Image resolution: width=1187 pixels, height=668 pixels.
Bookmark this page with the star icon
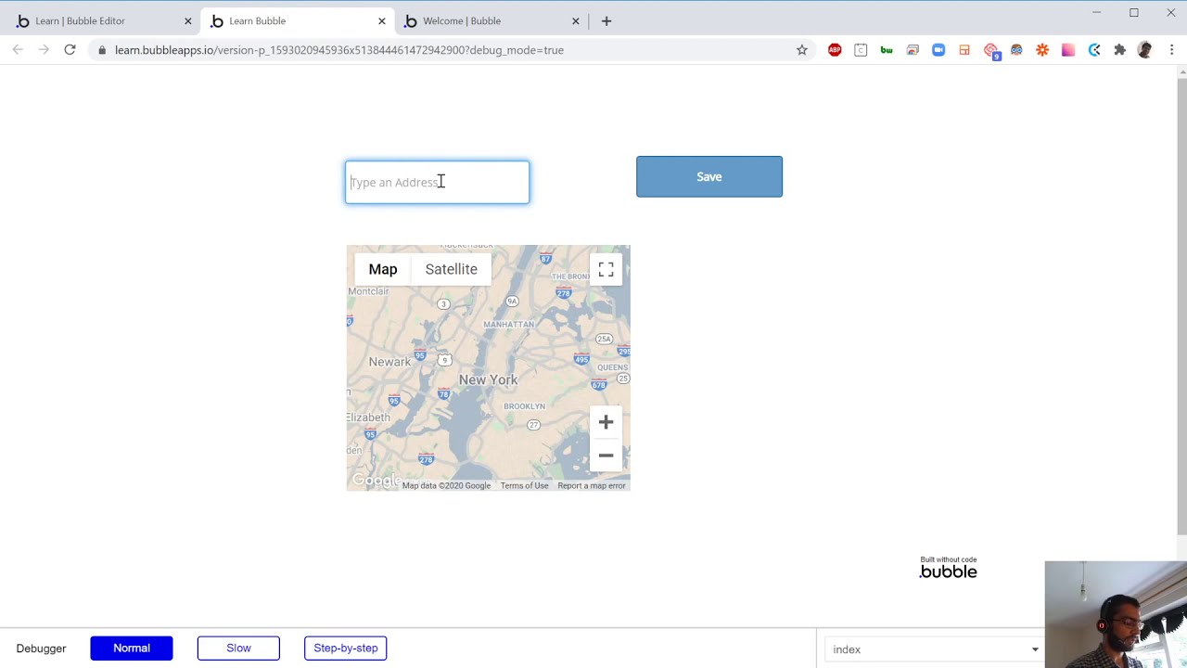[x=802, y=50]
